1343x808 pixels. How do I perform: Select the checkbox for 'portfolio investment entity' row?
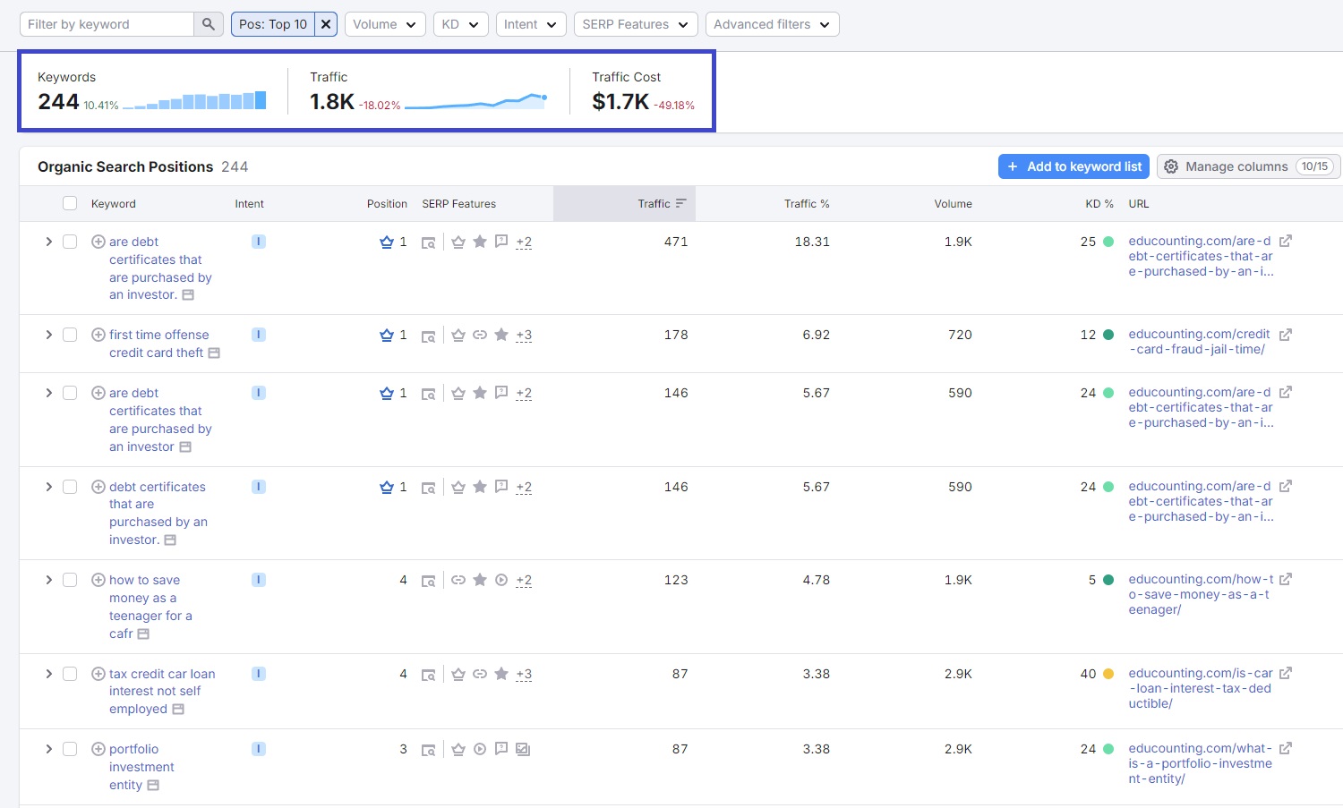pyautogui.click(x=70, y=749)
